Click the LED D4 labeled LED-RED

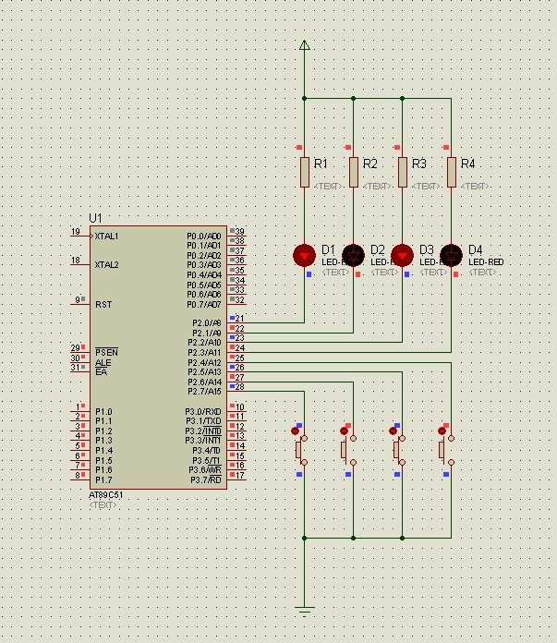tap(451, 254)
